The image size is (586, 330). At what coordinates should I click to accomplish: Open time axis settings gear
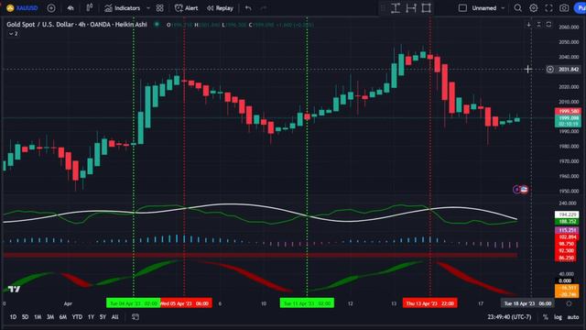pyautogui.click(x=569, y=303)
